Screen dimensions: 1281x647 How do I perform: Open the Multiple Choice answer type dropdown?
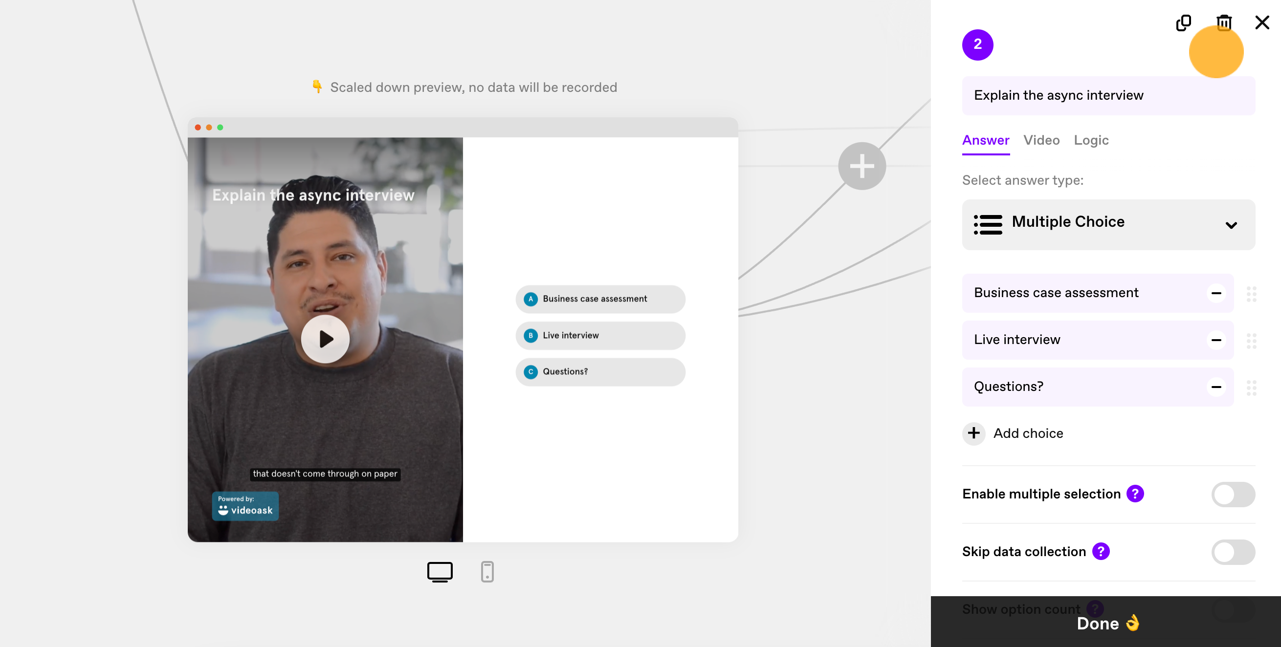click(x=1108, y=225)
